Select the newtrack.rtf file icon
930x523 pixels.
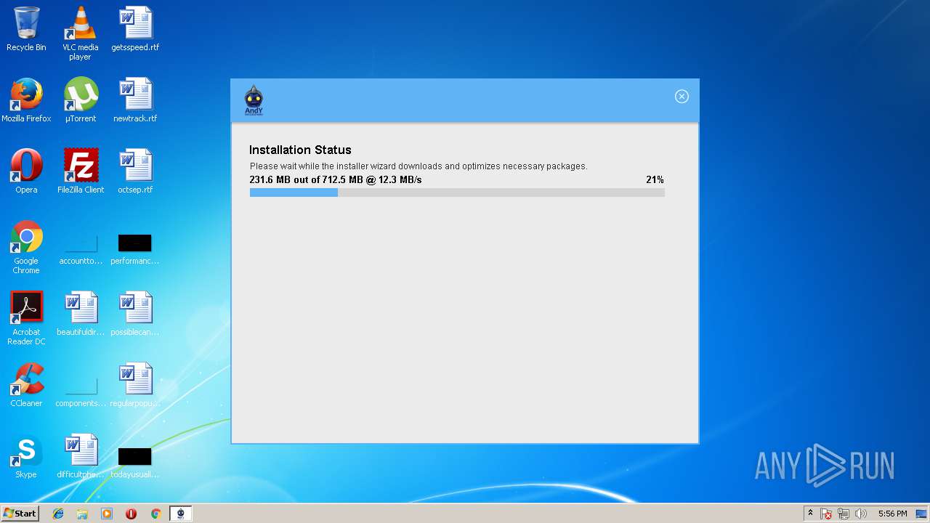click(x=135, y=100)
